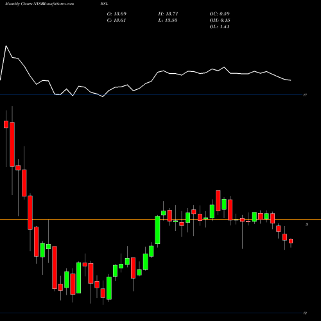Viewport: 321px width, 321px height.
Task: Click the upper axis label "17"
Action: pos(305,95)
